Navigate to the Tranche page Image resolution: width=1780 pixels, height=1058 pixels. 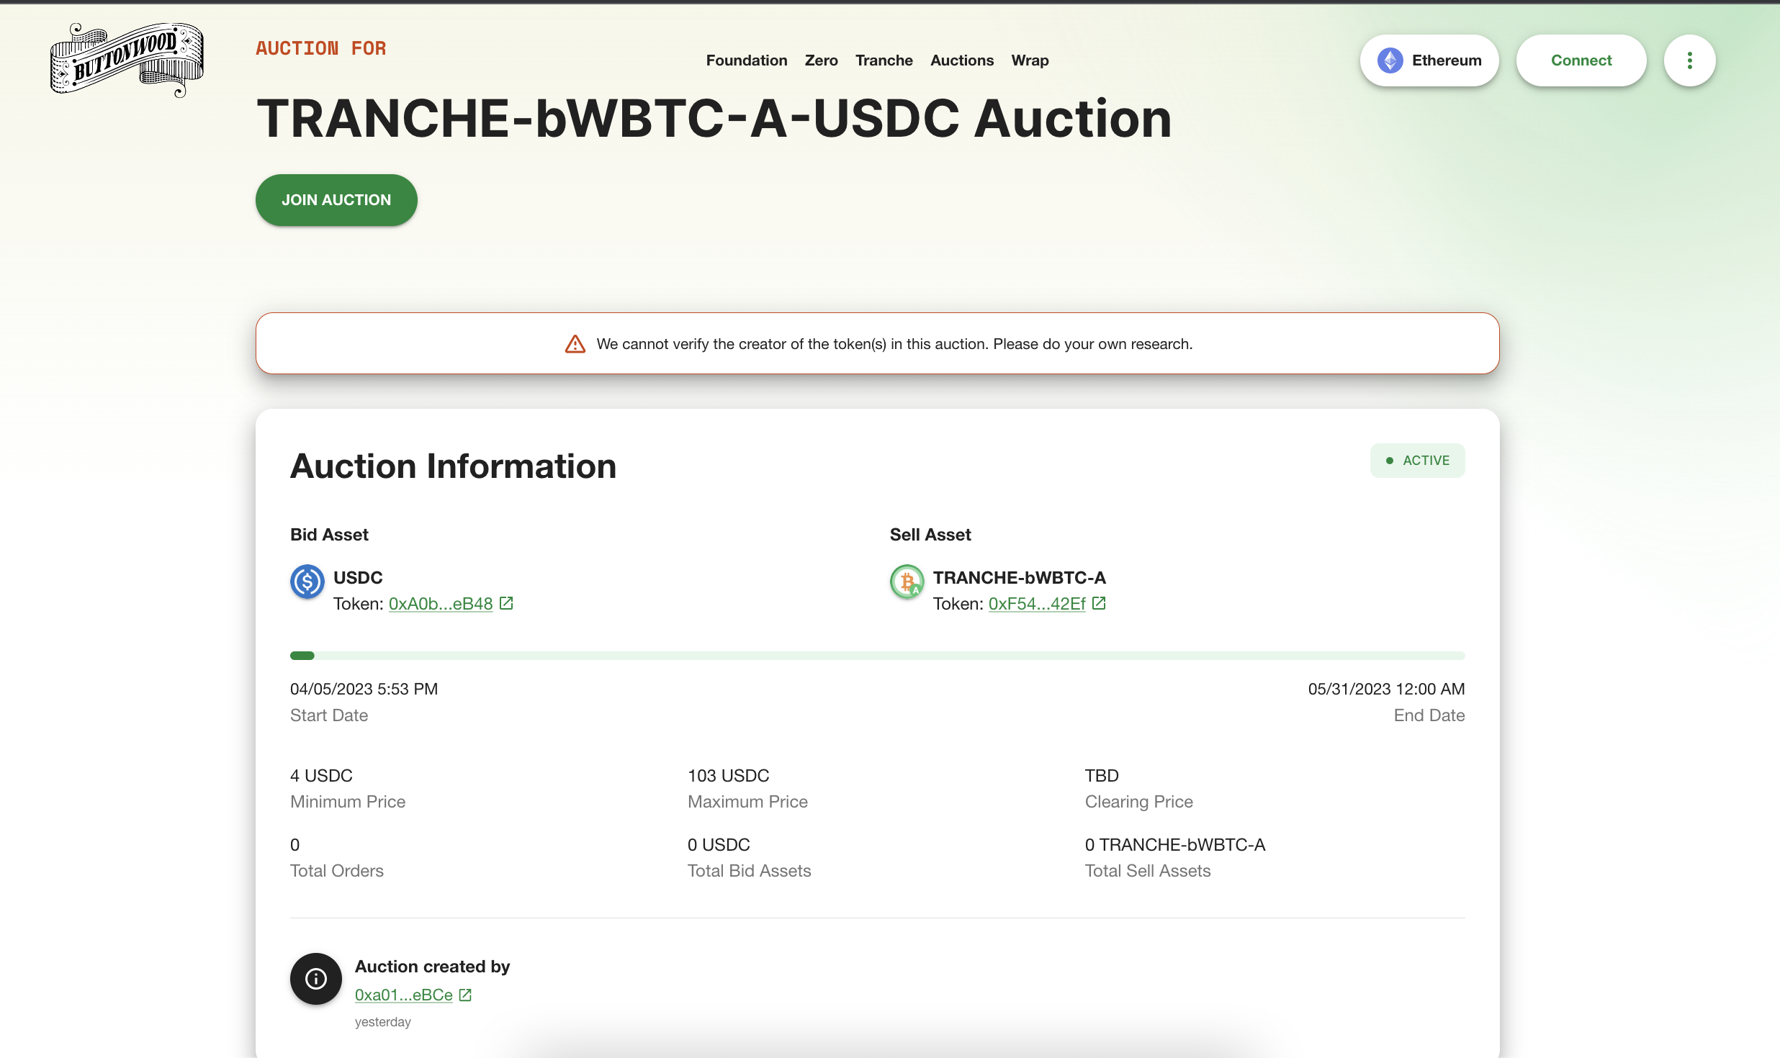click(884, 60)
